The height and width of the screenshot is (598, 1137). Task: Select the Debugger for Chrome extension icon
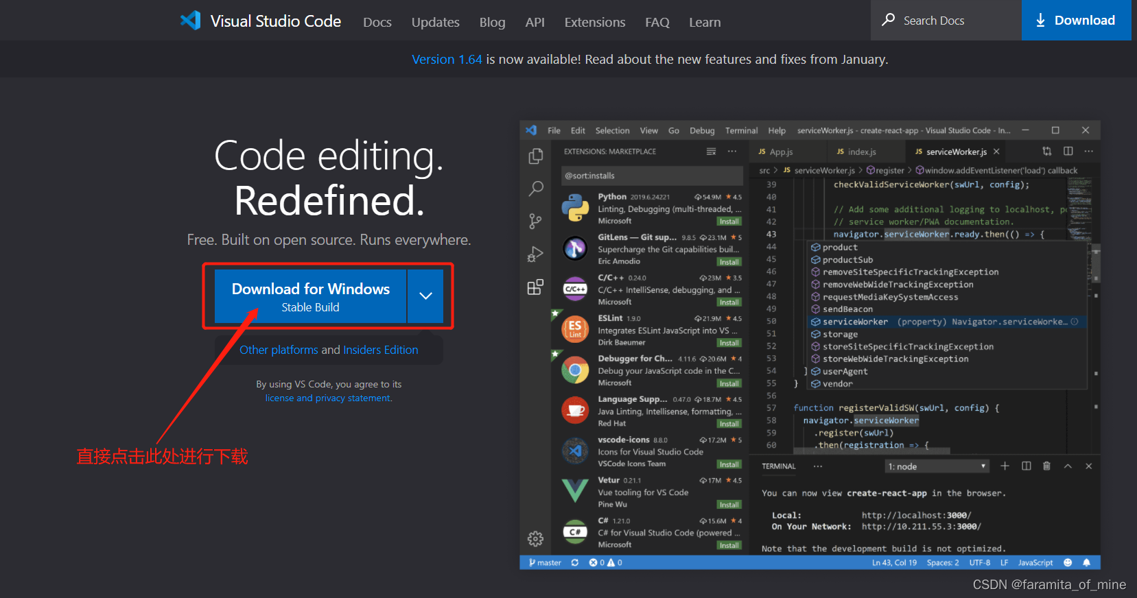[x=575, y=370]
